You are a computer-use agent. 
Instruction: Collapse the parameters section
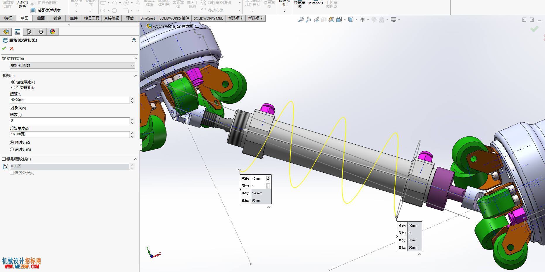click(136, 76)
